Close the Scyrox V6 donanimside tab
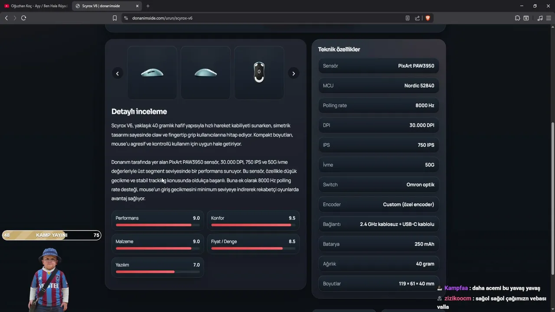Image resolution: width=555 pixels, height=312 pixels. [x=137, y=6]
